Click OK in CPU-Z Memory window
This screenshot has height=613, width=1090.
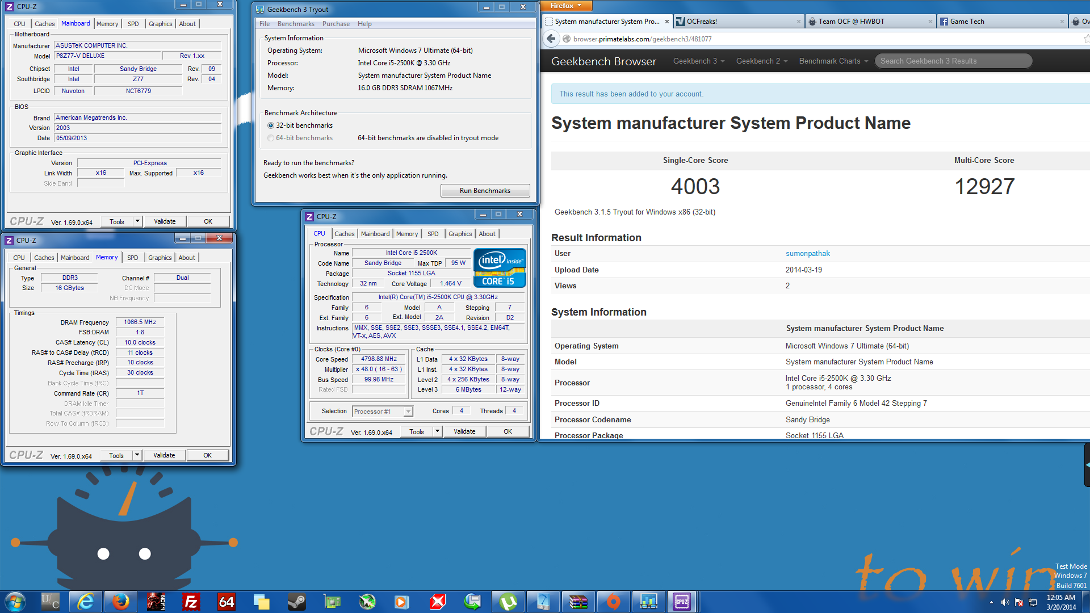coord(208,455)
